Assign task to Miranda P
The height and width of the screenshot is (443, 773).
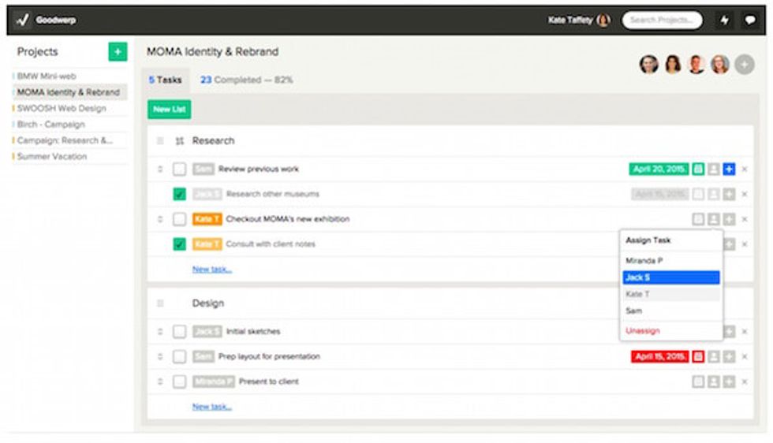click(671, 261)
